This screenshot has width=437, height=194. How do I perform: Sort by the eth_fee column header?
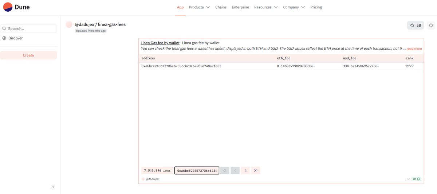pyautogui.click(x=284, y=58)
